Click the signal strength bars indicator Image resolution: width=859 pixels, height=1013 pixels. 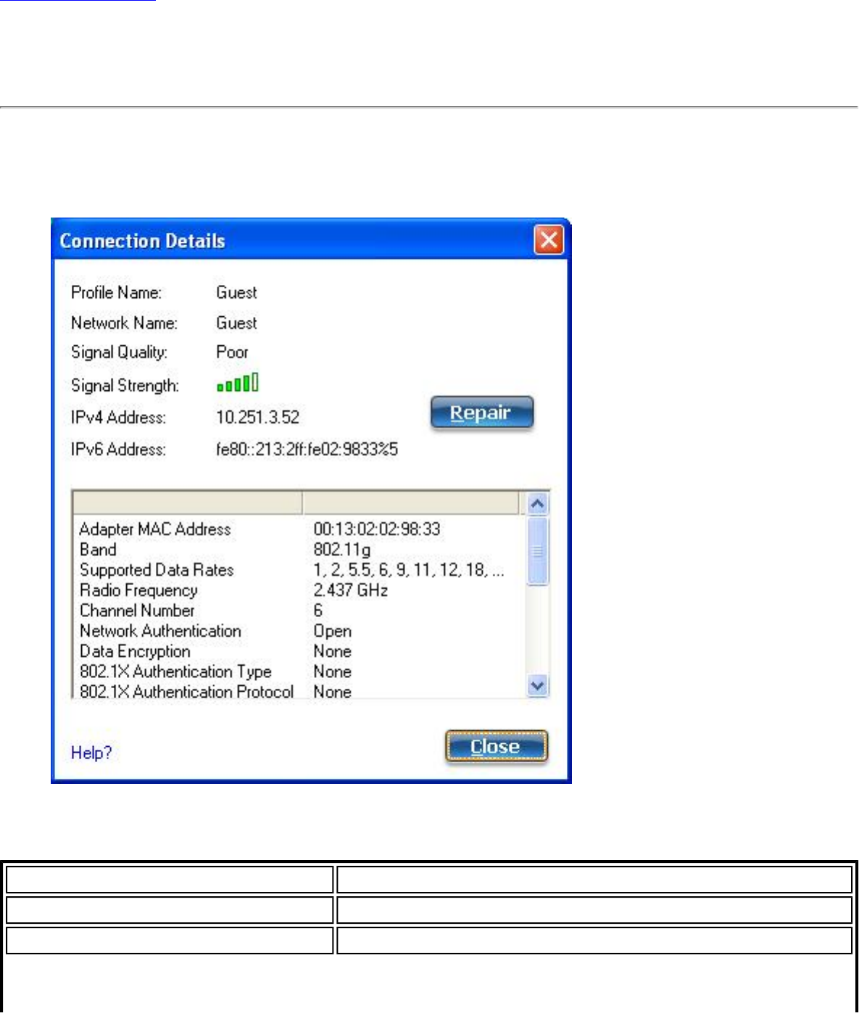238,382
